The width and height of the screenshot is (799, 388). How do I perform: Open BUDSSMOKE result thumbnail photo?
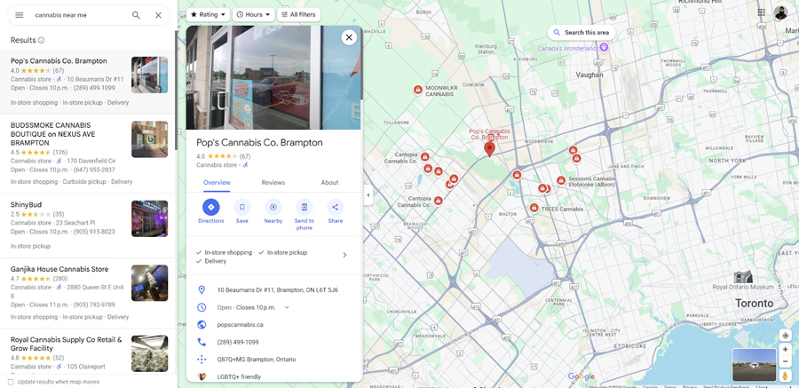coord(149,139)
